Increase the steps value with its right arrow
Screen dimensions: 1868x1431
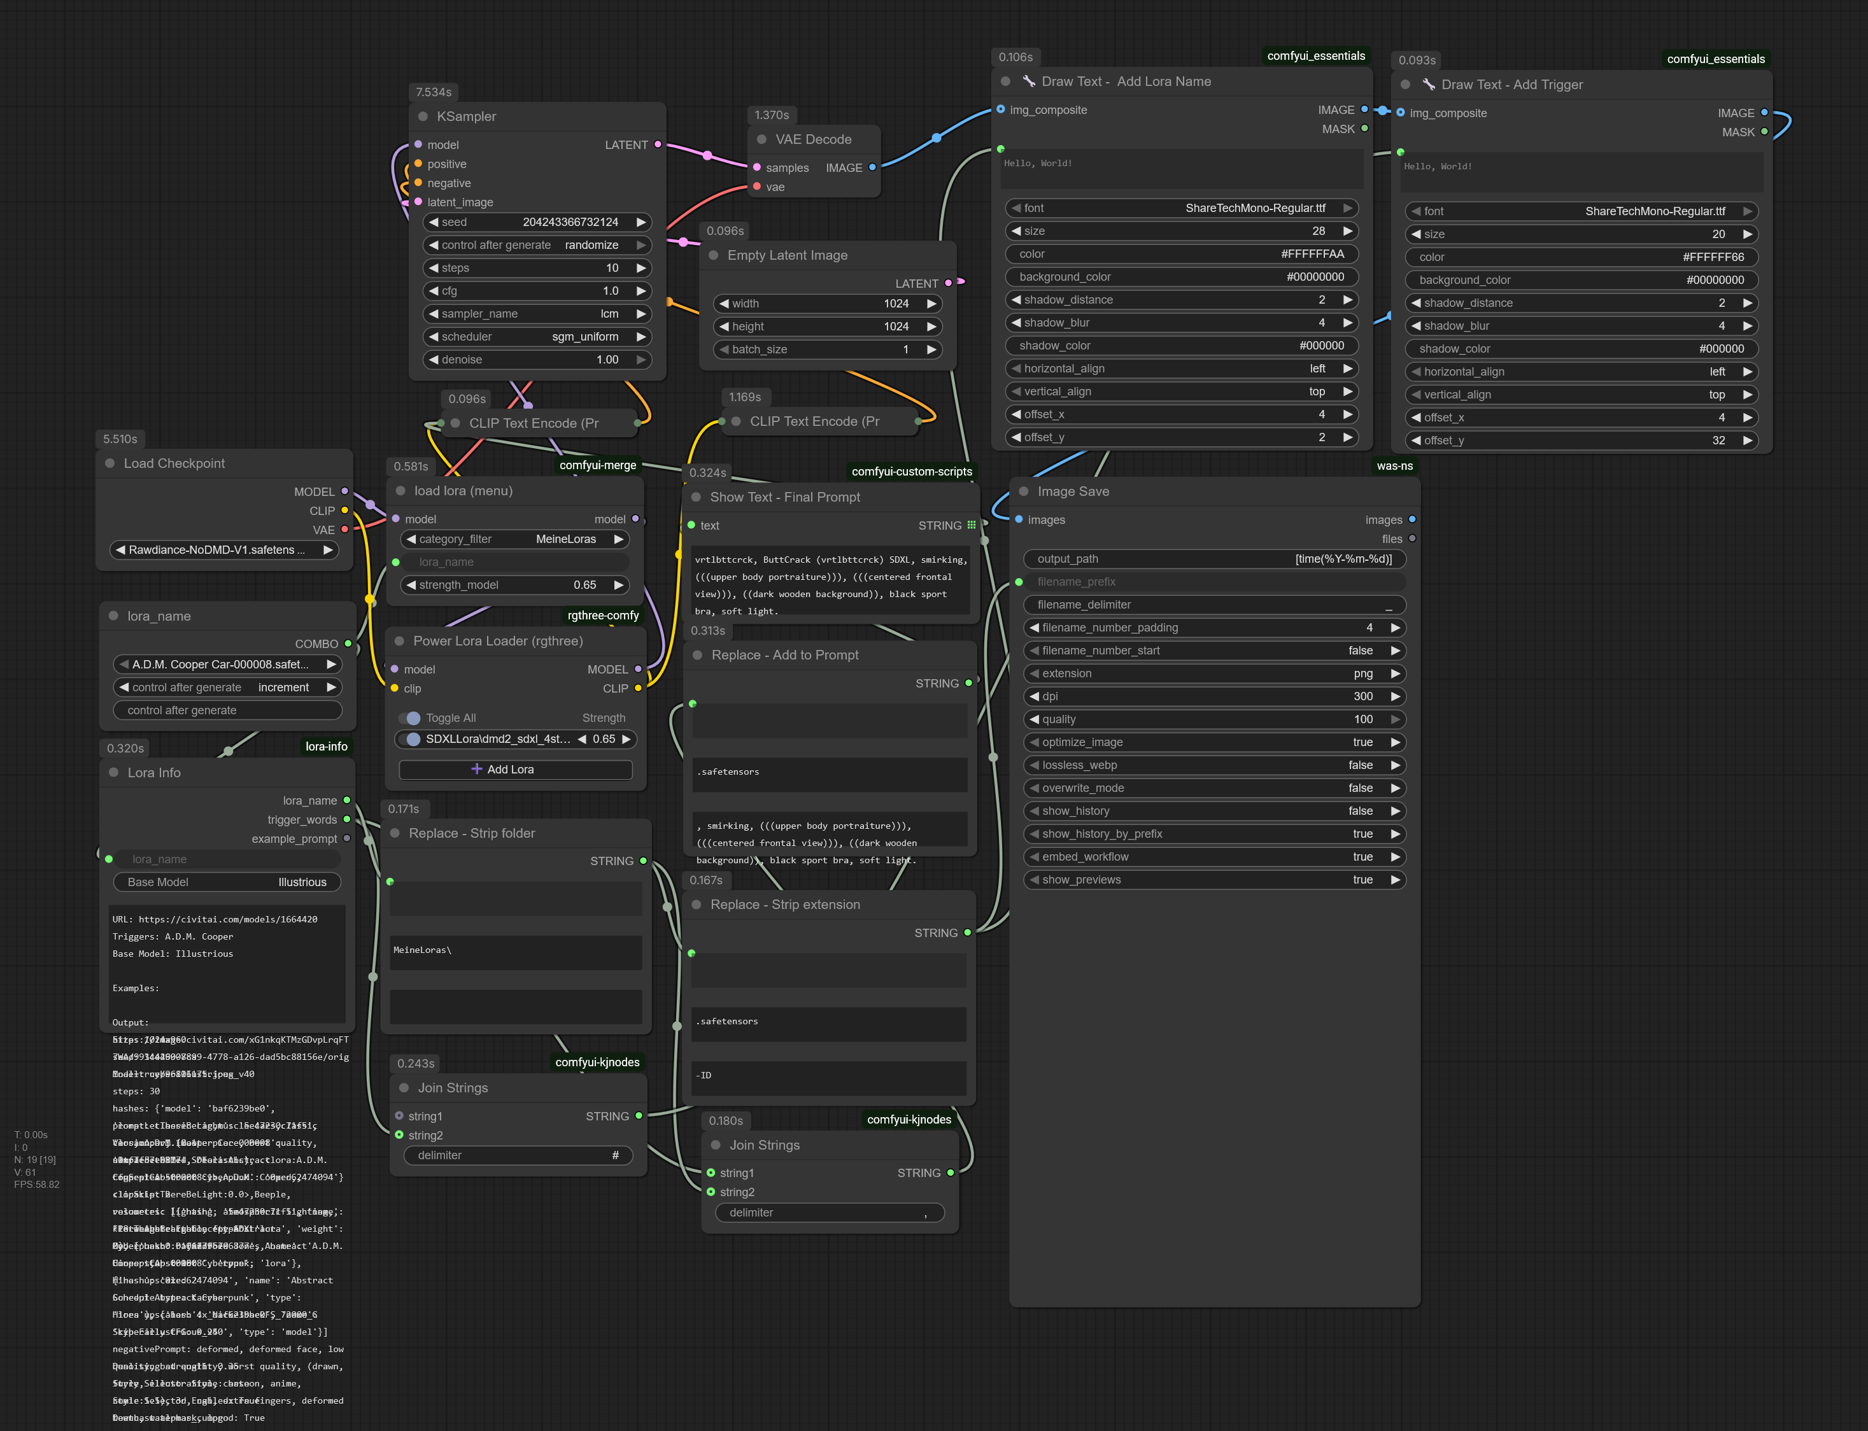coord(641,269)
